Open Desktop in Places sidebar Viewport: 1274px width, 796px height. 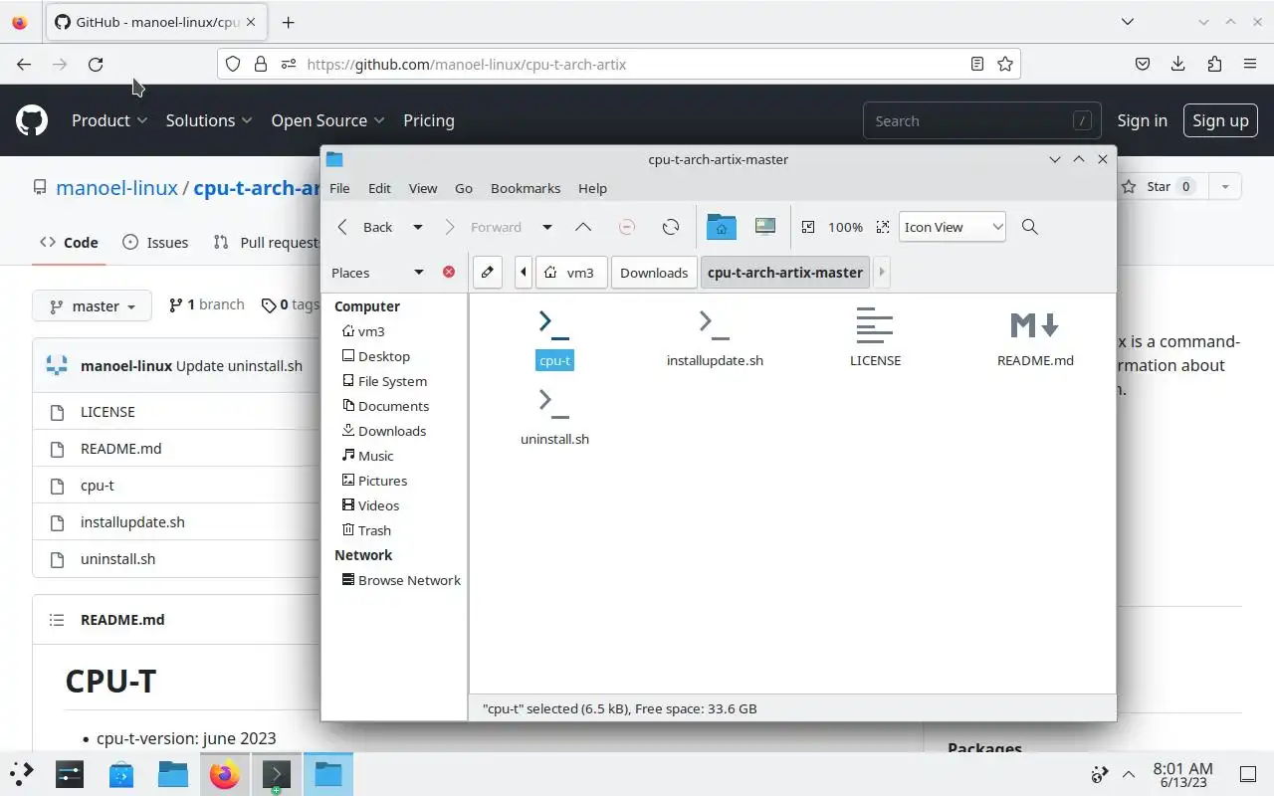[x=376, y=356]
